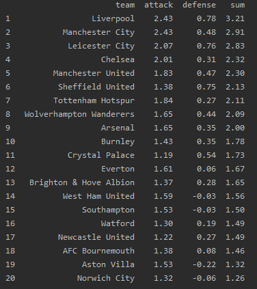Click Sheffield United's sum value 2.13
The height and width of the screenshot is (289, 257).
click(235, 87)
